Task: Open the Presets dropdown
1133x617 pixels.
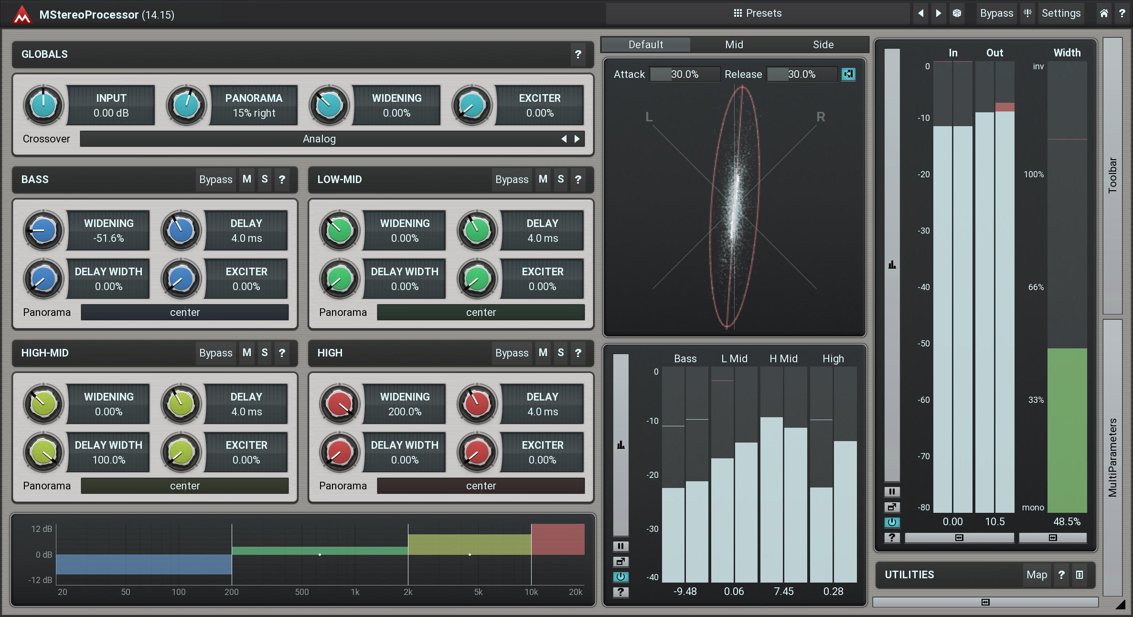Action: tap(758, 13)
